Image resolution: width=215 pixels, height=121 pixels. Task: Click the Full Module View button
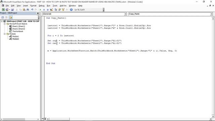pyautogui.click(x=45, y=119)
